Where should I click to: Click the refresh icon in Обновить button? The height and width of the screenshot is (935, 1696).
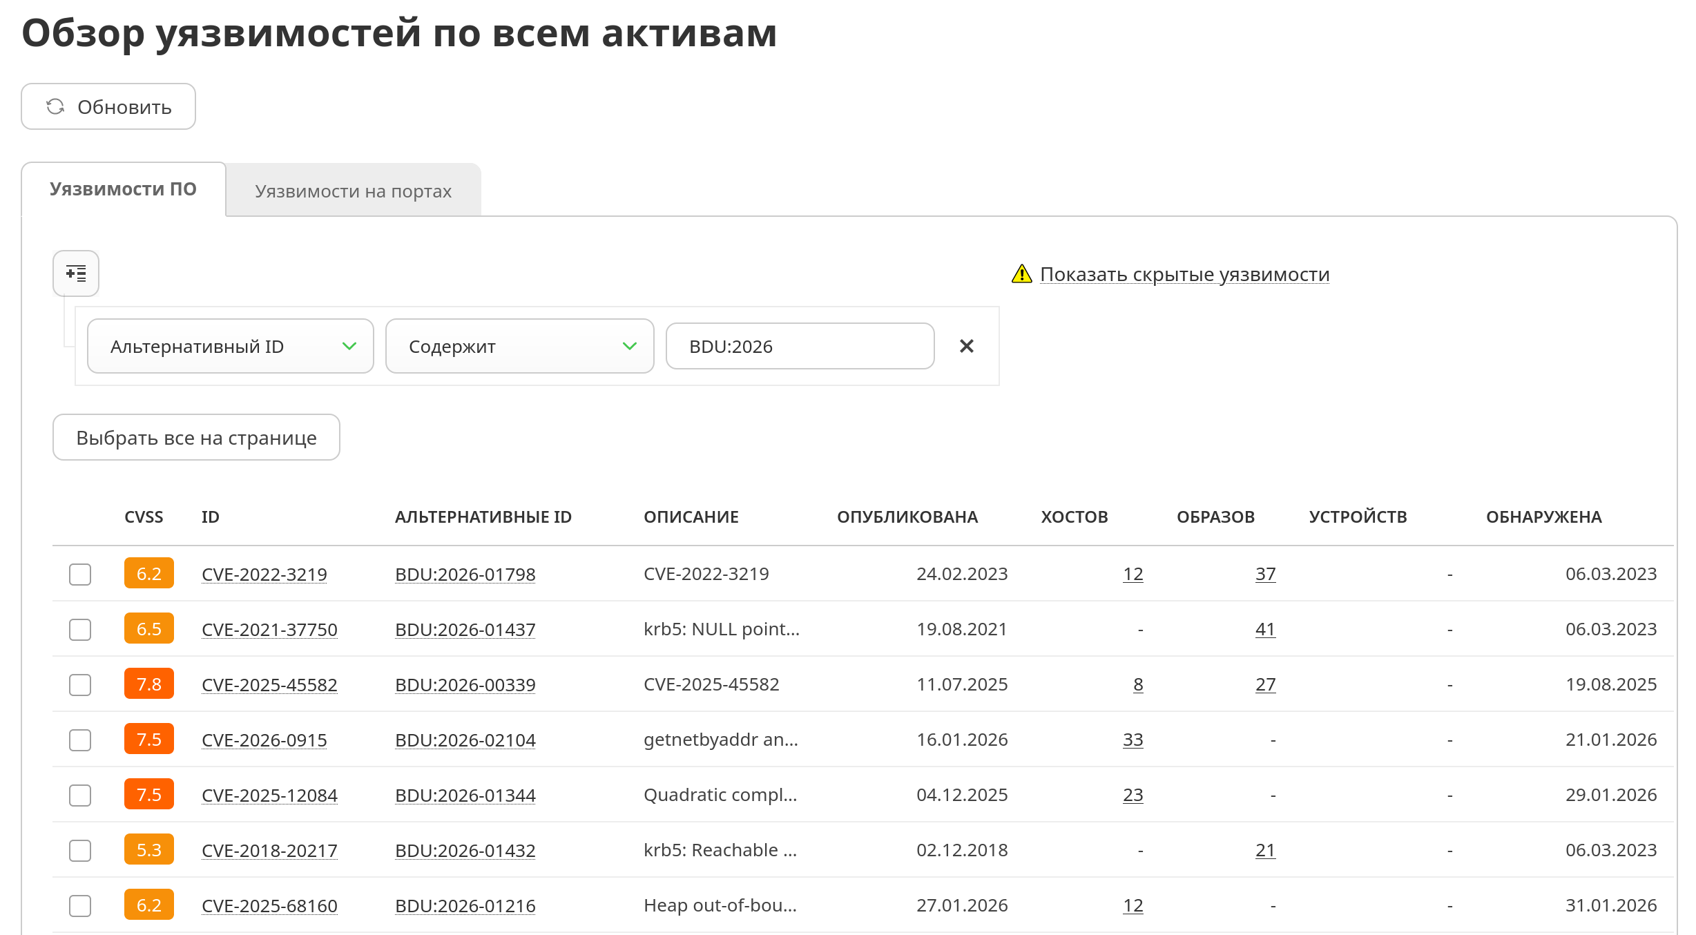(x=55, y=107)
